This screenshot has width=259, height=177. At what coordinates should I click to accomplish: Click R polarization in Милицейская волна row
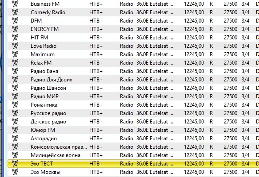[211, 155]
